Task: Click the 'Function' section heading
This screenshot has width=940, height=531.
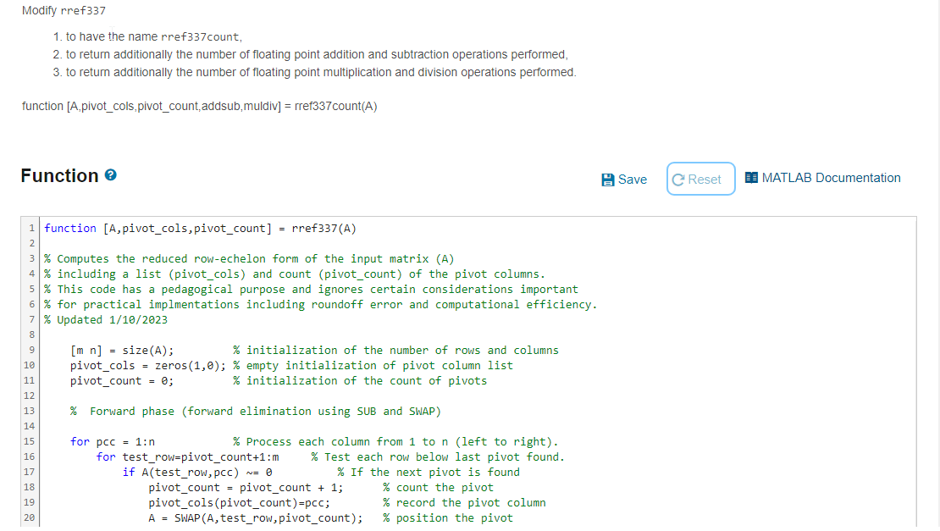Action: (59, 175)
